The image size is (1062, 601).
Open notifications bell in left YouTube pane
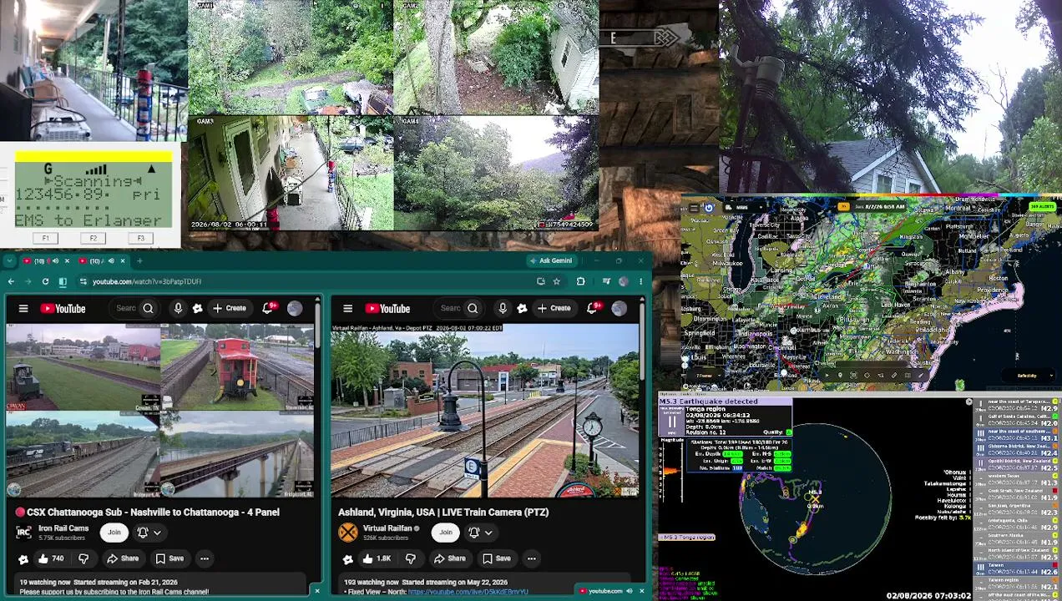(x=267, y=309)
